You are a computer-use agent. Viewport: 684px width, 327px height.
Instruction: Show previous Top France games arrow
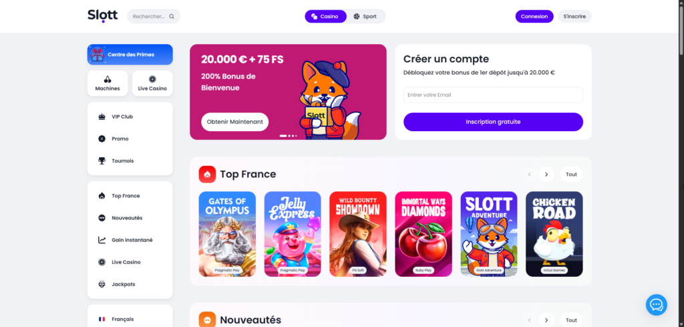coord(530,174)
